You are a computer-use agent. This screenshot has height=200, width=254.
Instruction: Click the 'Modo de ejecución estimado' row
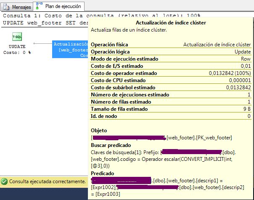(171, 59)
